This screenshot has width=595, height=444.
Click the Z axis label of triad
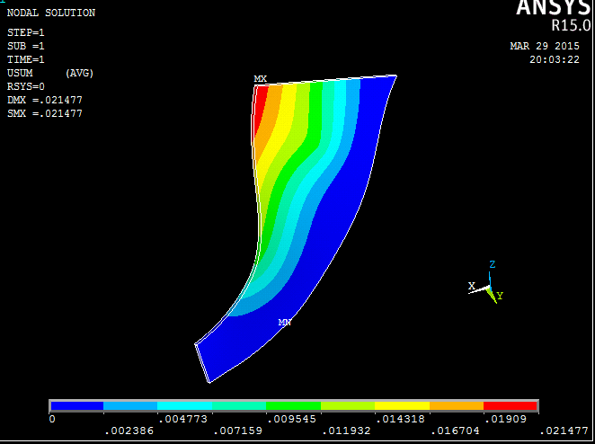493,264
